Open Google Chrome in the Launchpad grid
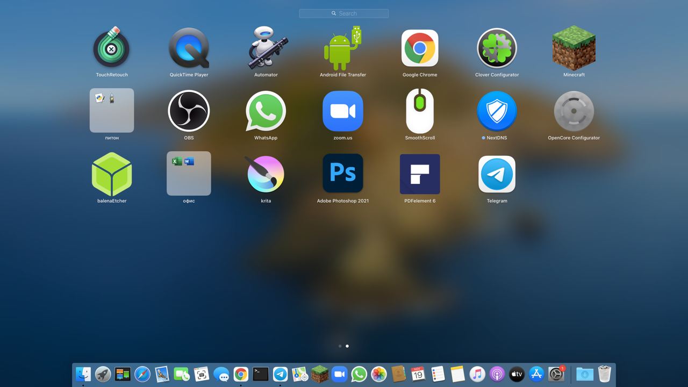The height and width of the screenshot is (387, 688). pos(420,48)
